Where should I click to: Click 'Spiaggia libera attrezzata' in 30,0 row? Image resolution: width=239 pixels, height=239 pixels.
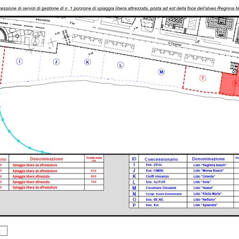(x=31, y=176)
